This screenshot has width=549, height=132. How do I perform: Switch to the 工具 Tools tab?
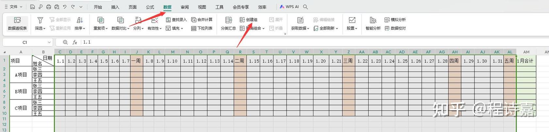click(220, 7)
